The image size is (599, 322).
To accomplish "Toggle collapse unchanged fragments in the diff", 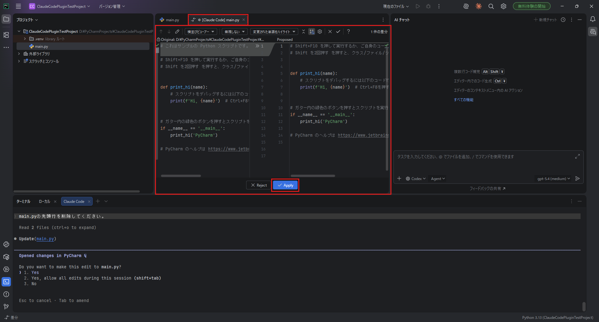I will [303, 32].
